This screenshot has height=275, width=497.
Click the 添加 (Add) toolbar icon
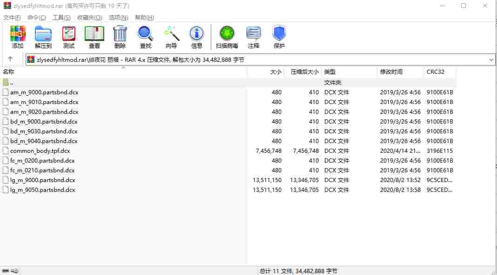coord(17,33)
